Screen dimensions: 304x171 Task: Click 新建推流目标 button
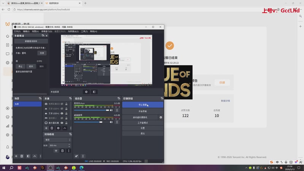click(31, 41)
